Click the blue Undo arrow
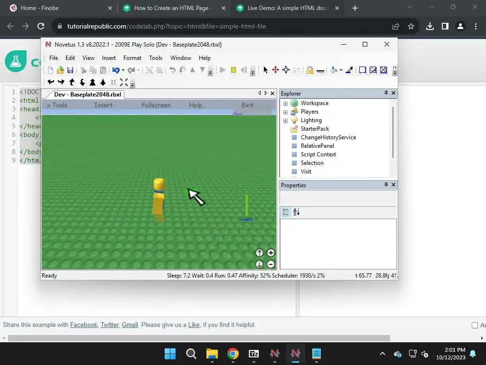The image size is (486, 365). (x=116, y=70)
